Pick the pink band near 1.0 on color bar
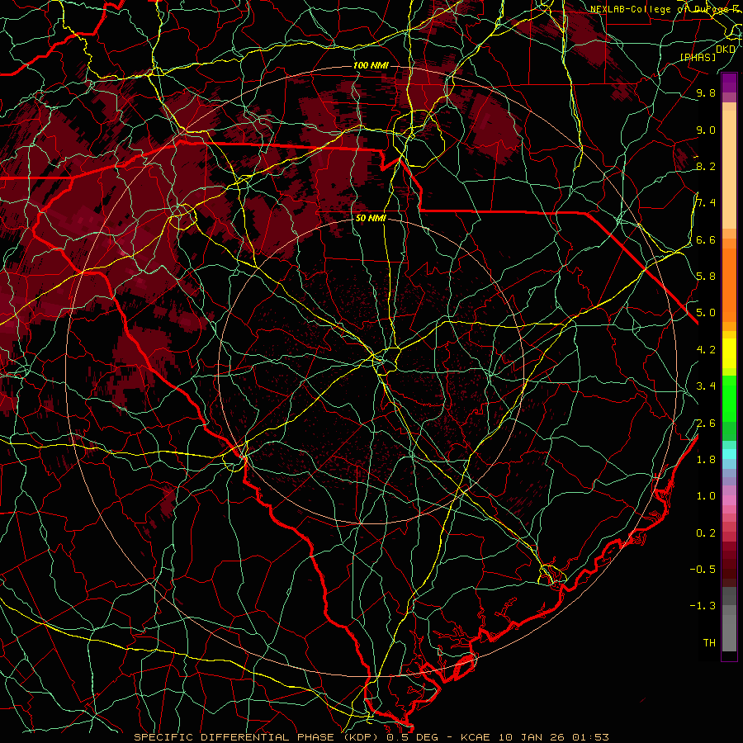Screen dimensions: 743x743 [x=729, y=500]
